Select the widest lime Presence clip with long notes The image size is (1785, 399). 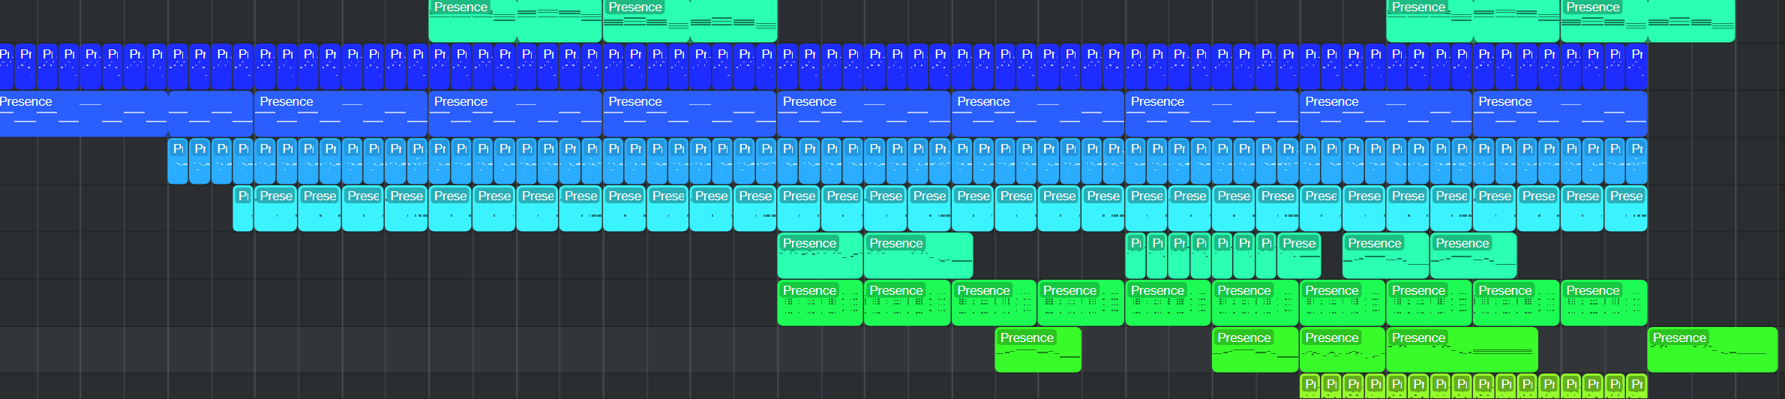1461,351
